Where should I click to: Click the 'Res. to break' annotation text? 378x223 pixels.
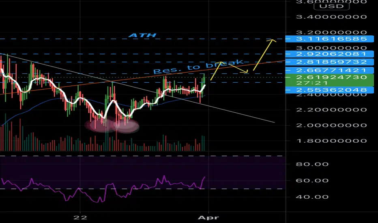(198, 67)
